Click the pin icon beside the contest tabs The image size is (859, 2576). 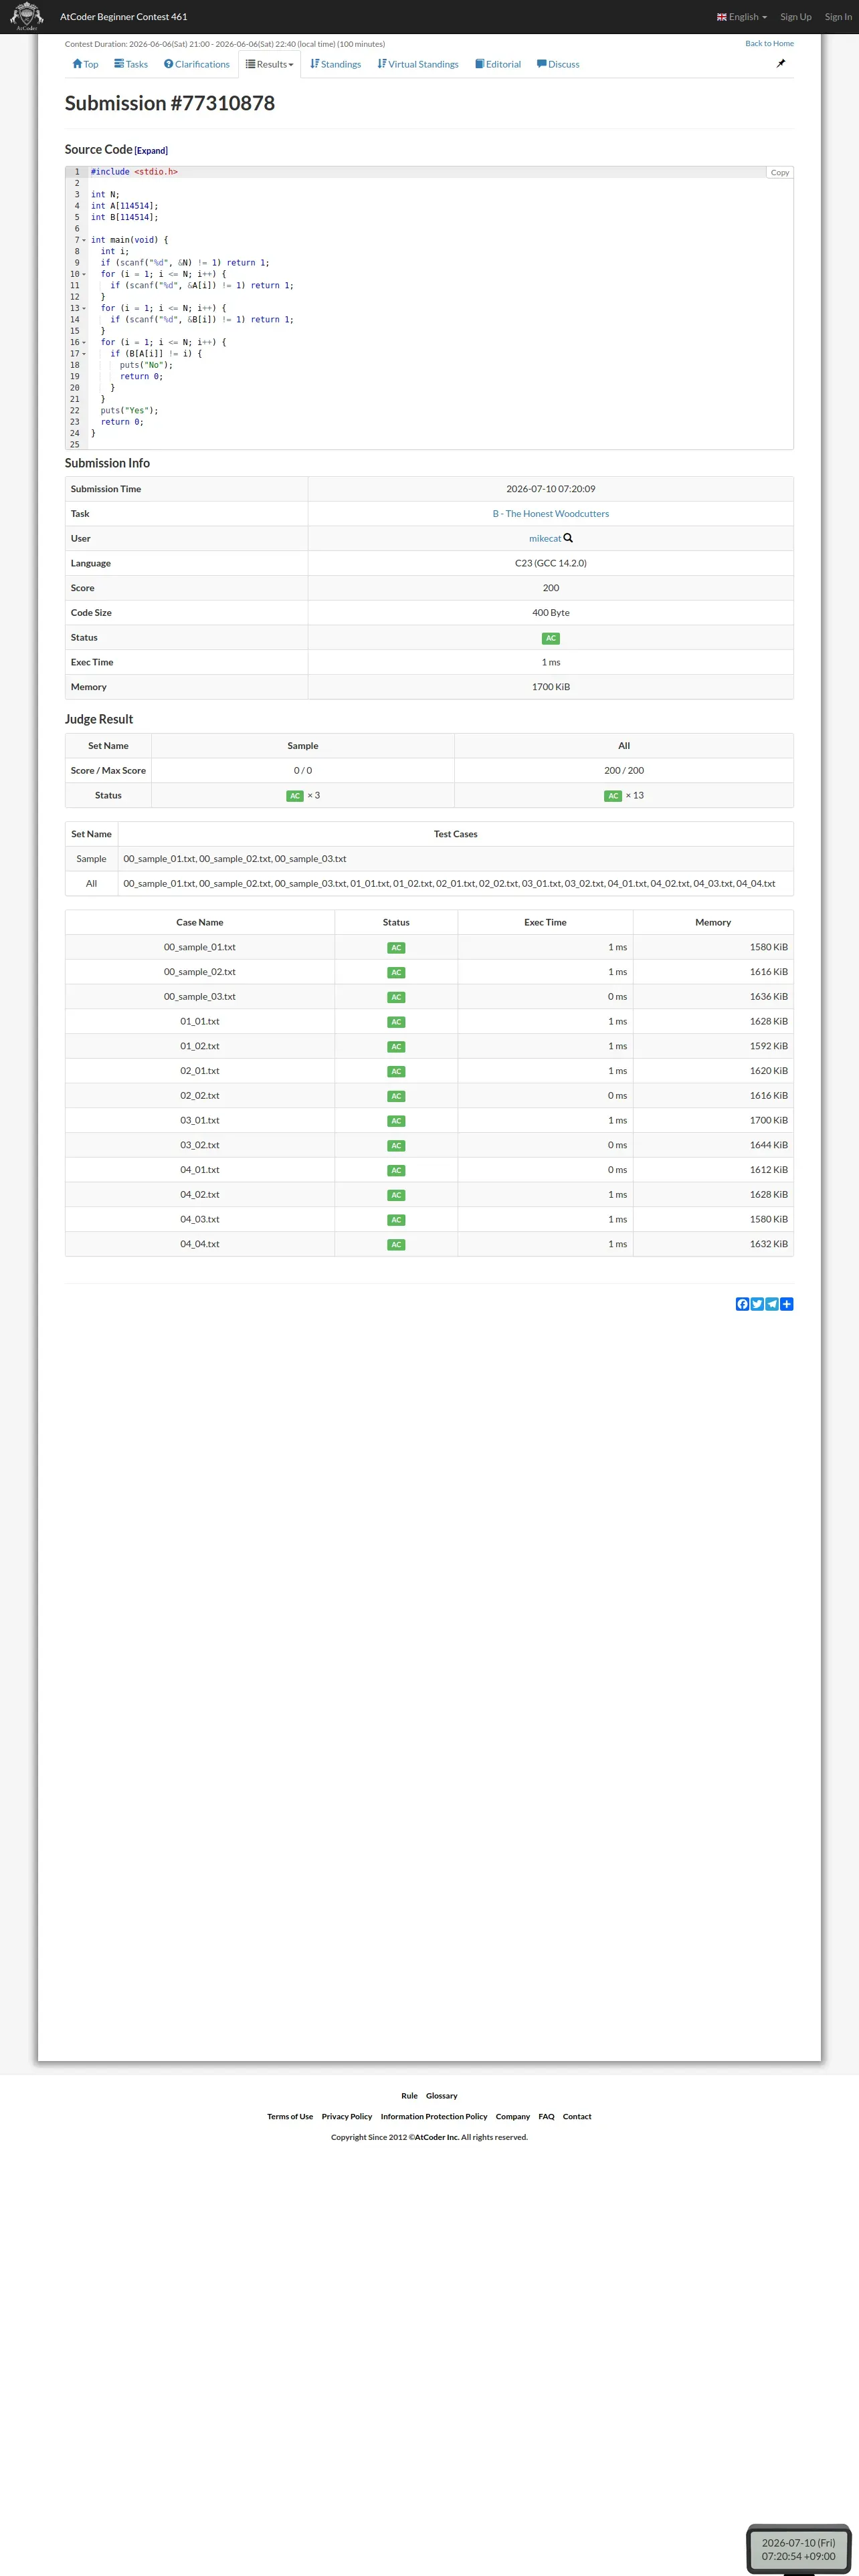click(x=781, y=63)
